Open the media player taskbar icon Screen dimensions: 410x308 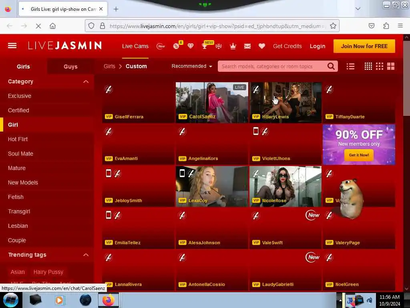point(59,300)
